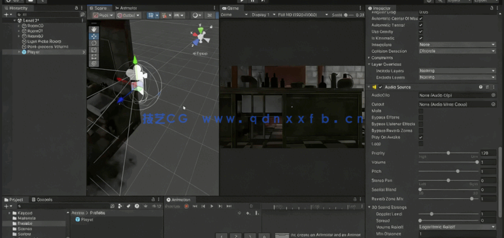Search by type in Project panel

tap(120, 206)
